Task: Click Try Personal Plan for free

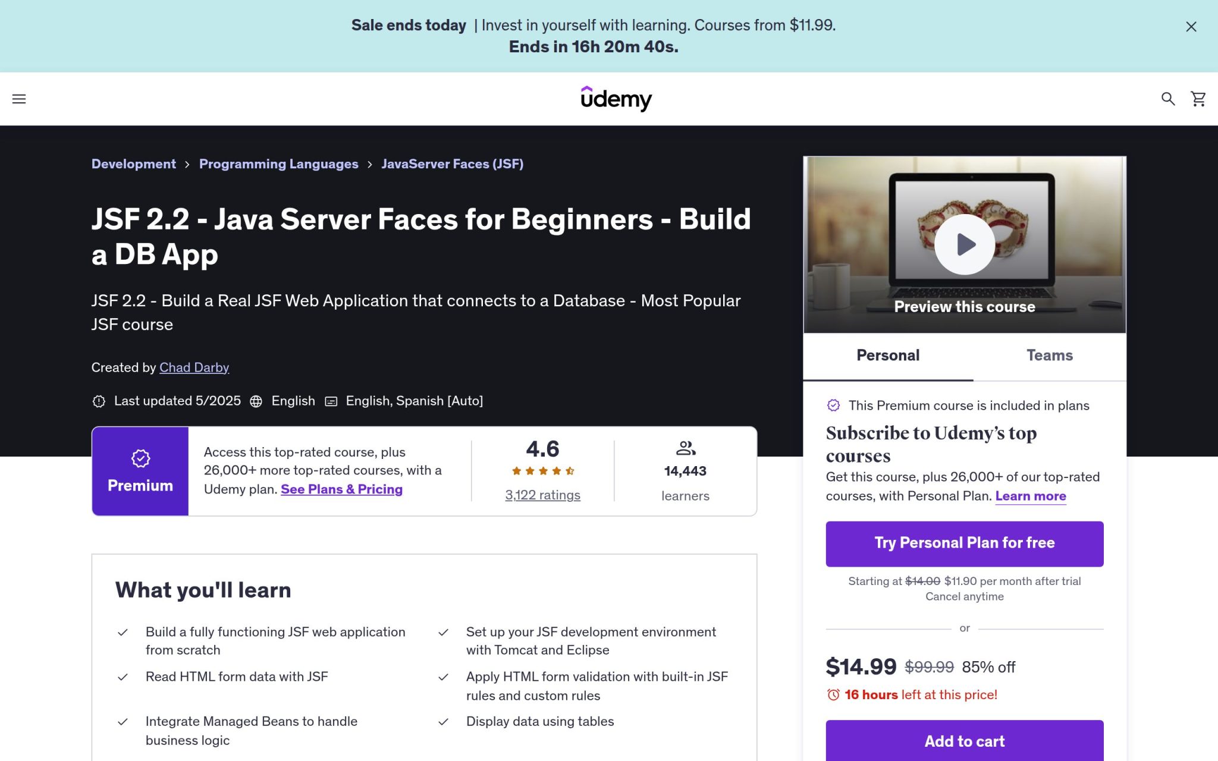Action: 965,543
